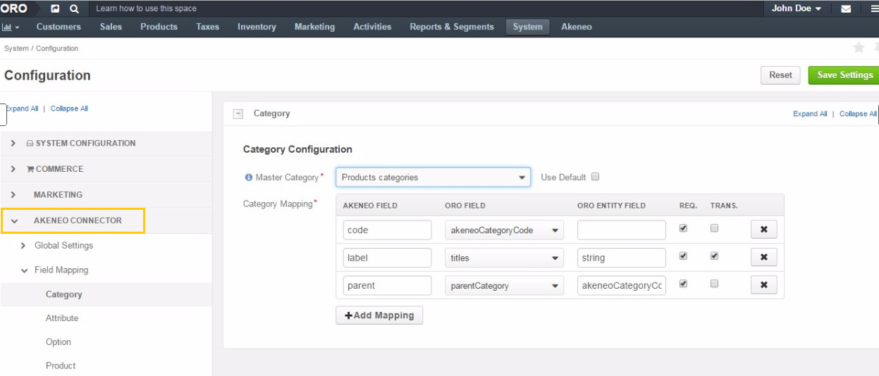879x376 pixels.
Task: Click the Akeneo field input containing parent
Action: pos(387,286)
